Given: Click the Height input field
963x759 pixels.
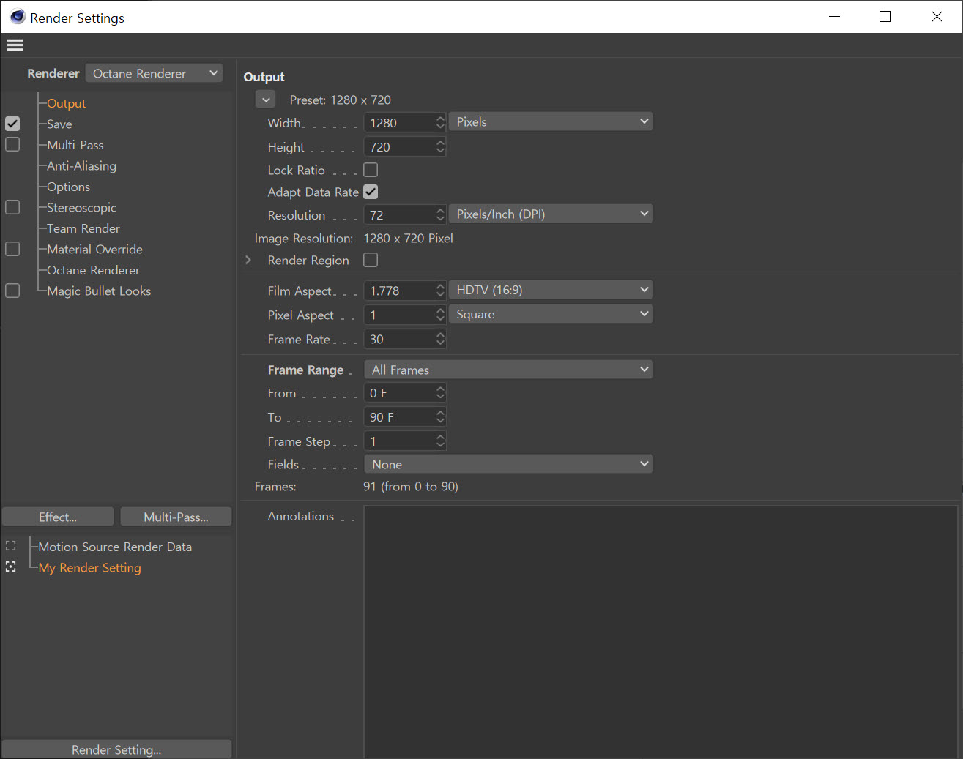Looking at the screenshot, I should pyautogui.click(x=399, y=146).
